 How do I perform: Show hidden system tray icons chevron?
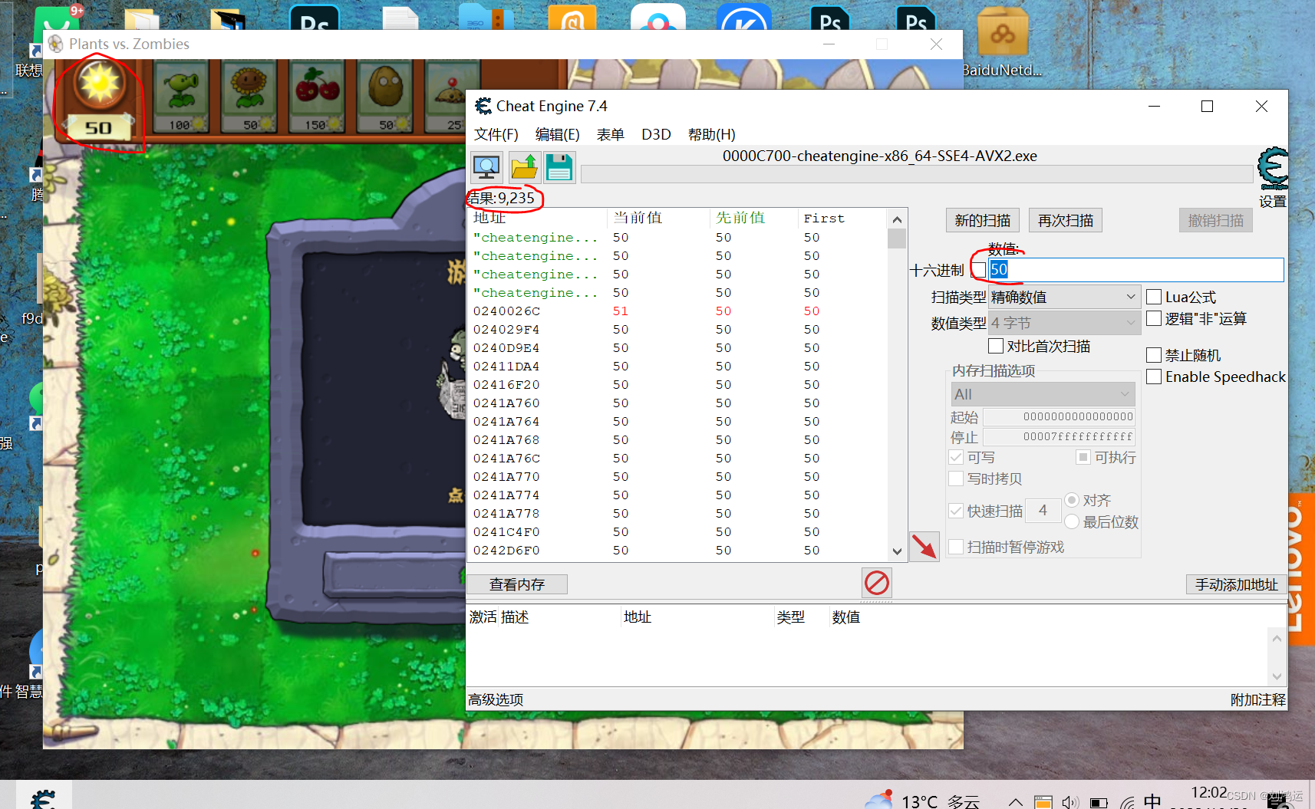(x=1016, y=802)
